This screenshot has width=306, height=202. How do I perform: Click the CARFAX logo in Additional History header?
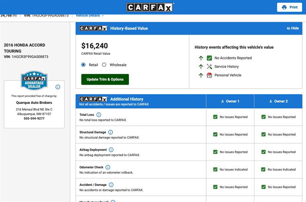coord(93,99)
